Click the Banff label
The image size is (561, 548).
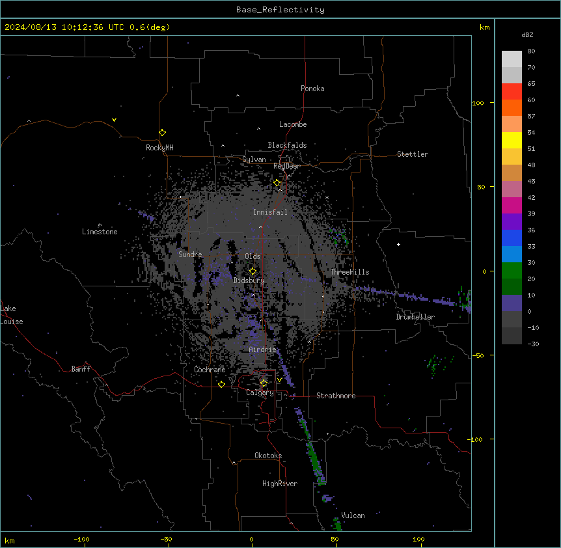pos(81,369)
